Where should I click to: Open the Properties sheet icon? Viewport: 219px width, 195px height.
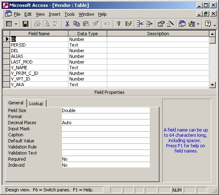[161, 24]
